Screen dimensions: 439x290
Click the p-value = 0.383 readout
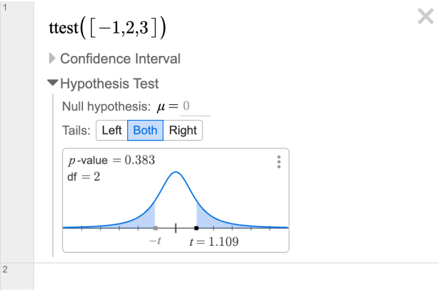(x=111, y=160)
